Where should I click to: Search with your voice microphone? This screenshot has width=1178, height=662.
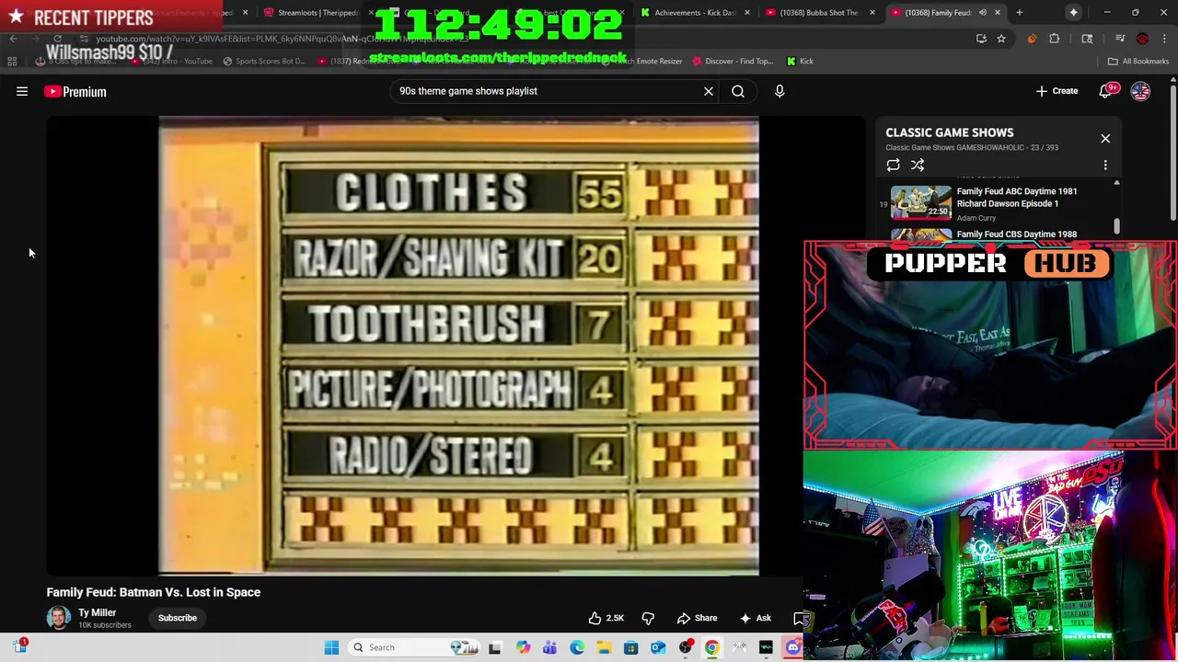[x=780, y=91]
